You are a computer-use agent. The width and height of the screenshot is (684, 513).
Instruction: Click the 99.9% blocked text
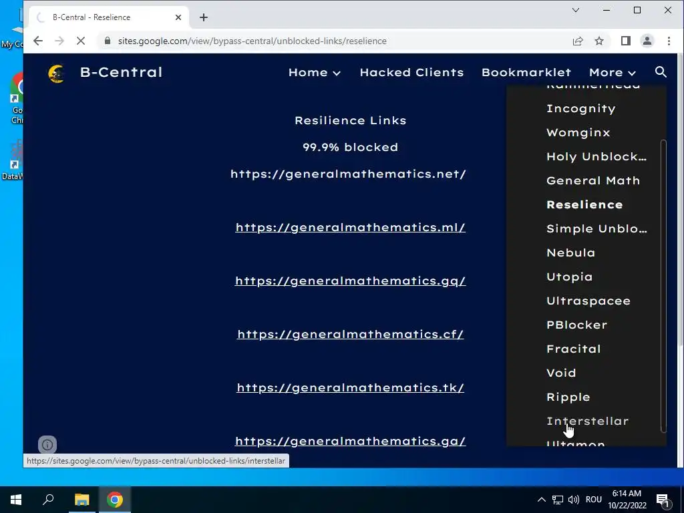[350, 147]
